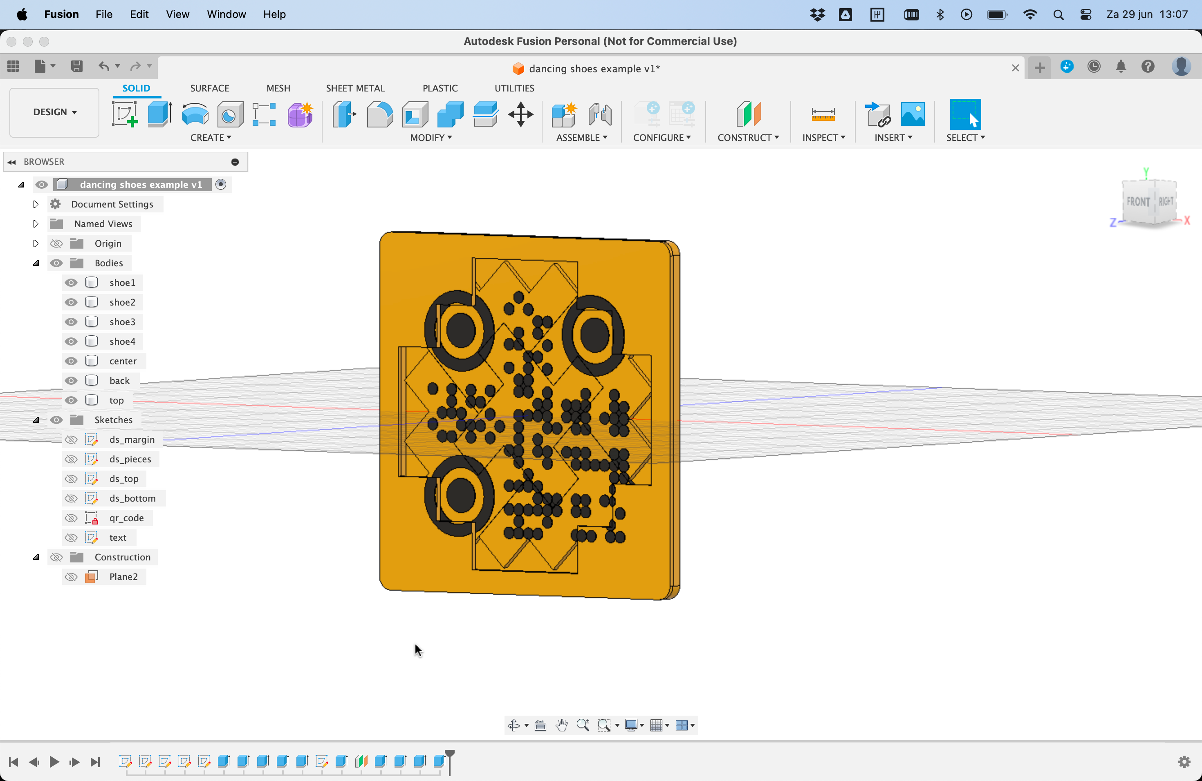This screenshot has height=781, width=1202.
Task: Show the qr_code sketch
Action: [x=71, y=518]
